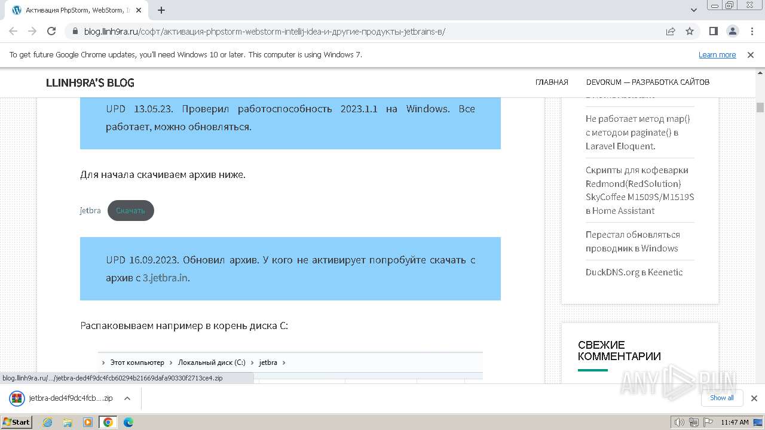
Task: Launch Internet Explorer from the taskbar
Action: click(x=48, y=422)
